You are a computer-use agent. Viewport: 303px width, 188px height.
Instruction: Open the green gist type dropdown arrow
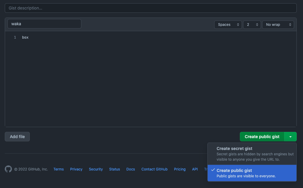290,137
